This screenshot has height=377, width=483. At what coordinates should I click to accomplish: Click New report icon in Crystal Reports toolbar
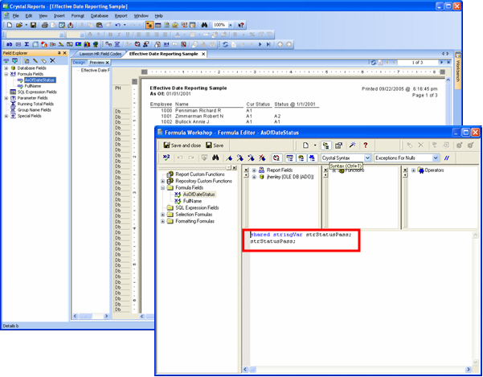[x=9, y=25]
